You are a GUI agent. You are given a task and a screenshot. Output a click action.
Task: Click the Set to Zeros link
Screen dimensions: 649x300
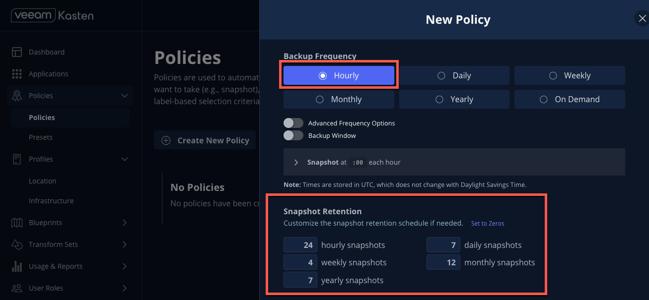(488, 223)
